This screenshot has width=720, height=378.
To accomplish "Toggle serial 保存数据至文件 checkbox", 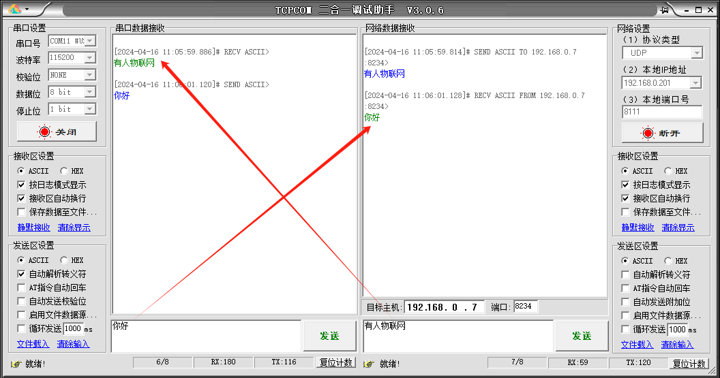I will click(21, 212).
